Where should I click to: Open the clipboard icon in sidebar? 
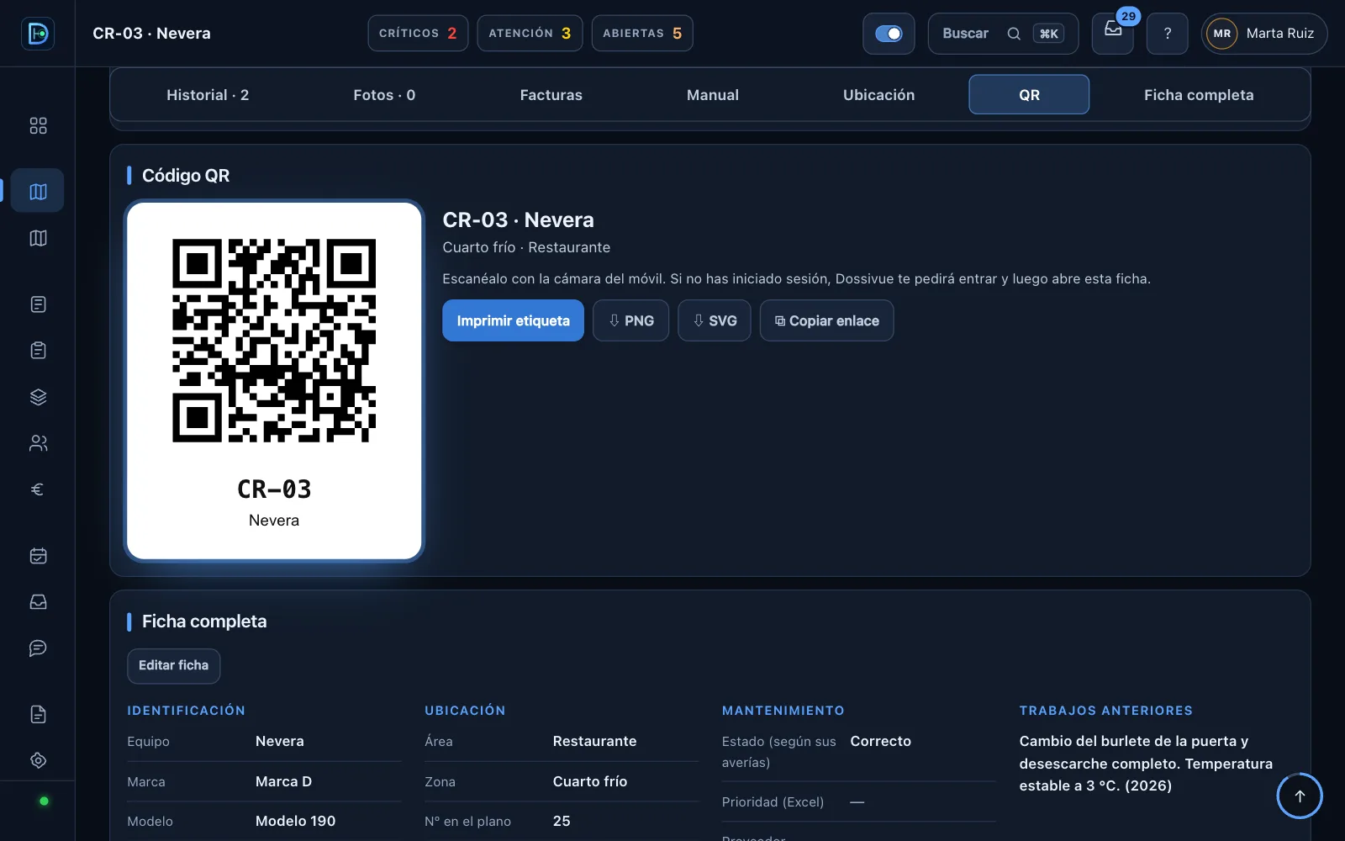(38, 350)
